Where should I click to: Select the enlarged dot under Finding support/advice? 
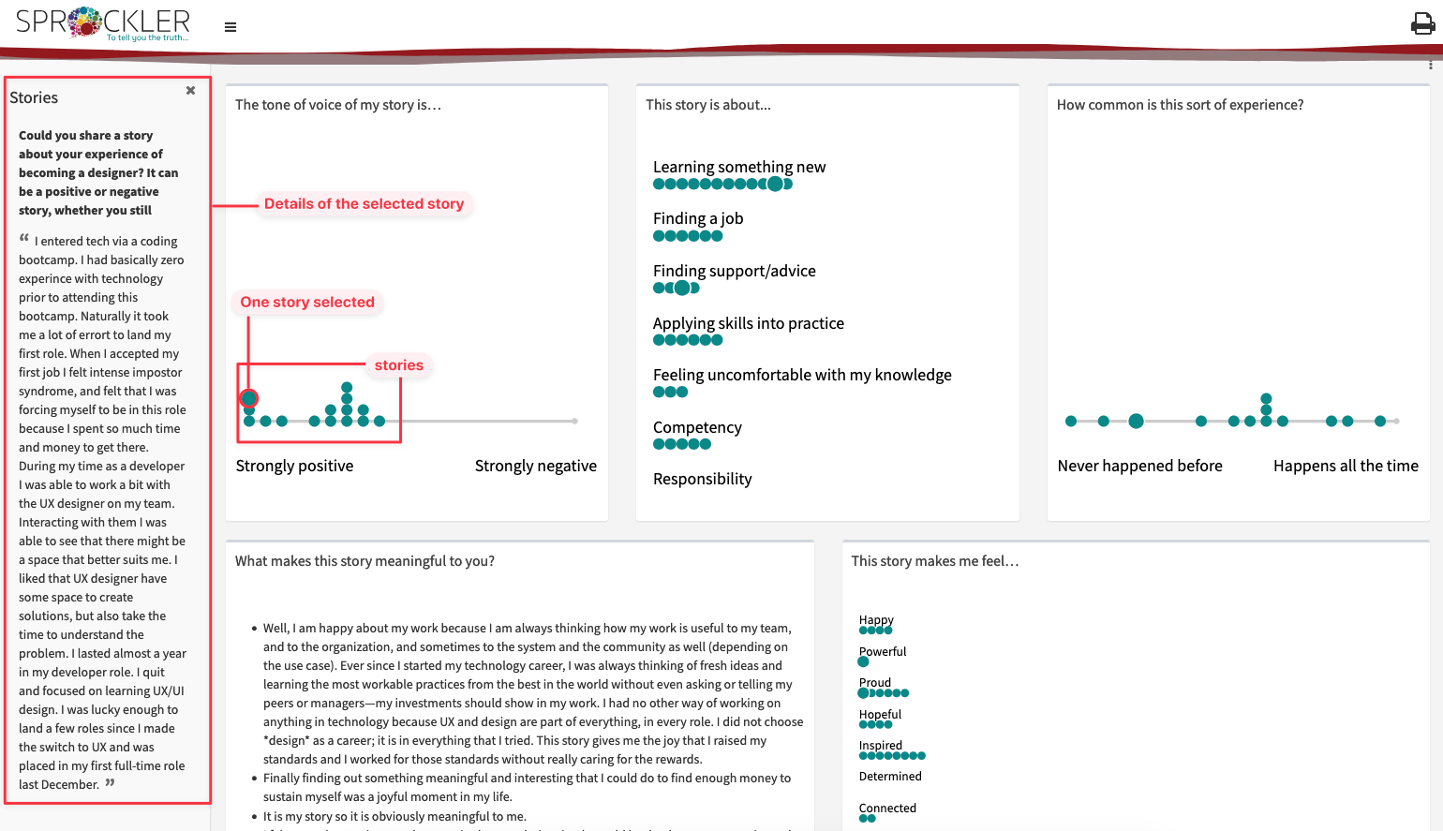[x=682, y=289]
